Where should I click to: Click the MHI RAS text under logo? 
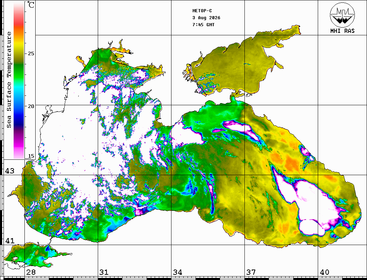click(342, 31)
